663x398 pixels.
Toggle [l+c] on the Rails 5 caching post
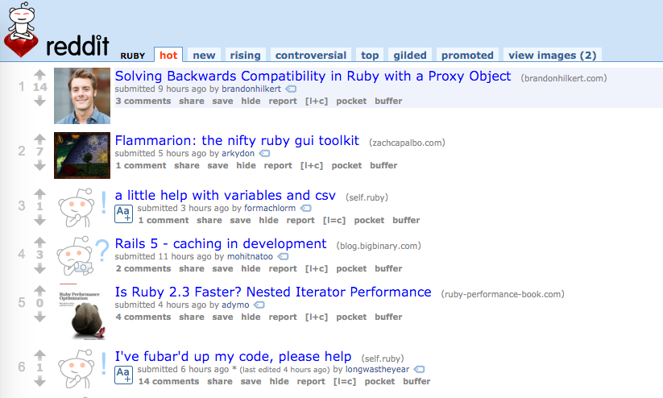[x=317, y=268]
